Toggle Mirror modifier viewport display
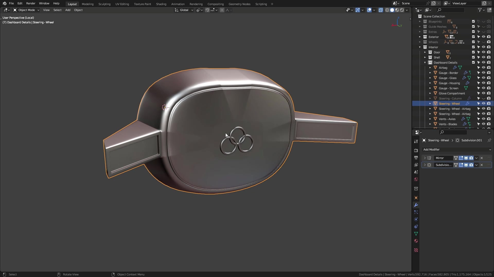 (466, 158)
